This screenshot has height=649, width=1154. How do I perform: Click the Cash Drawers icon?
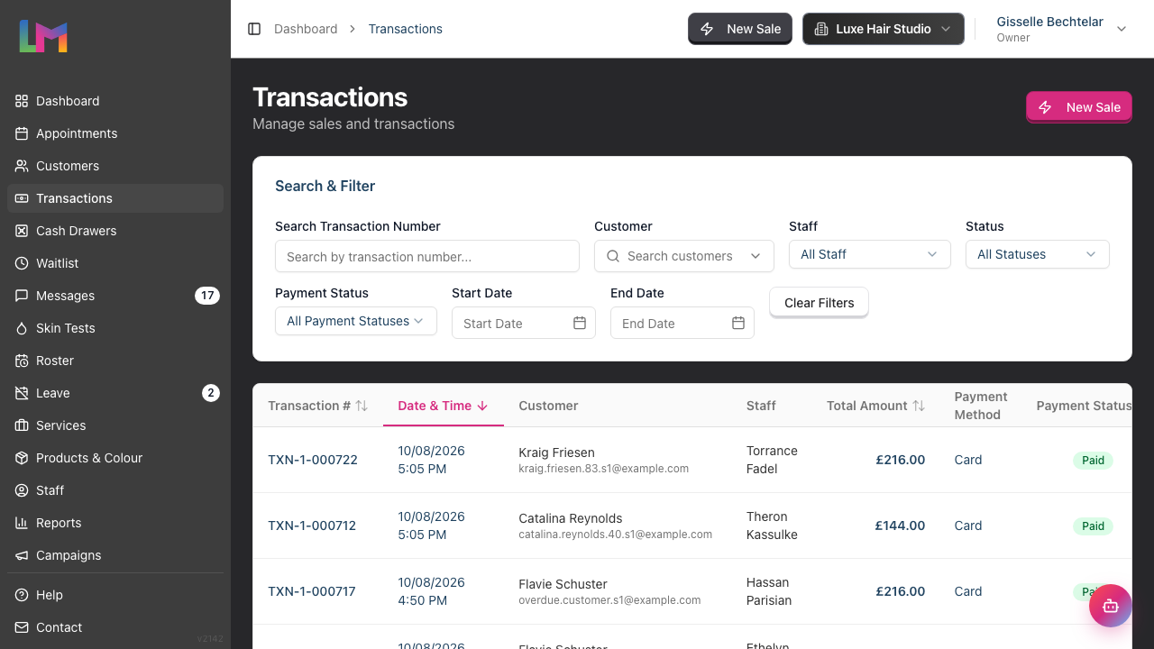click(22, 231)
